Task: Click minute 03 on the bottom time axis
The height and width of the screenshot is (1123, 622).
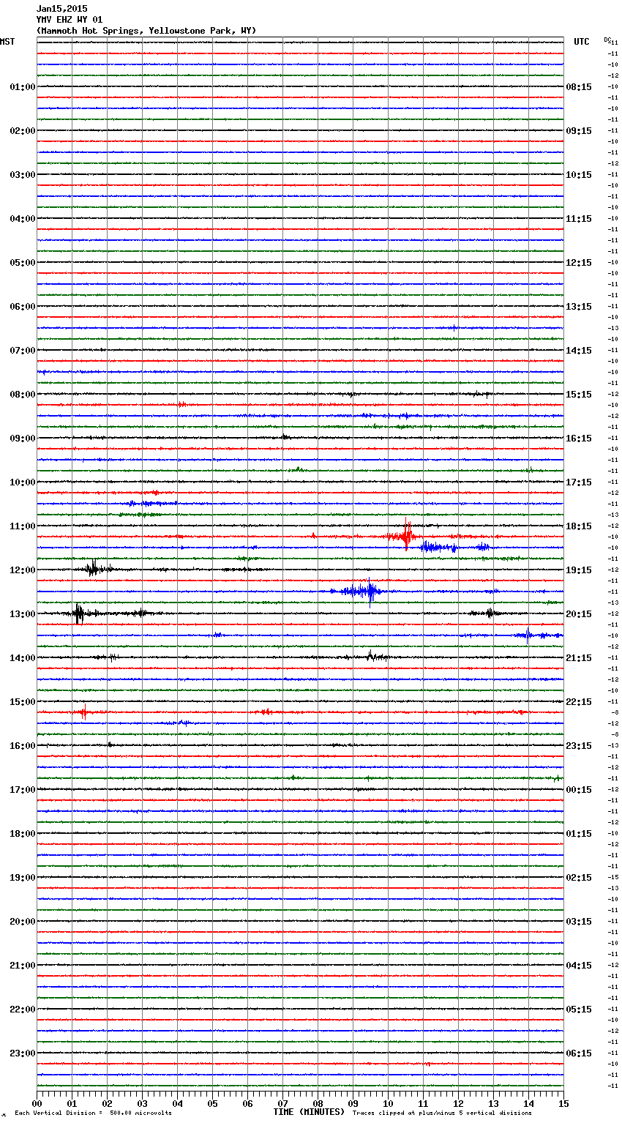Action: pyautogui.click(x=142, y=1103)
